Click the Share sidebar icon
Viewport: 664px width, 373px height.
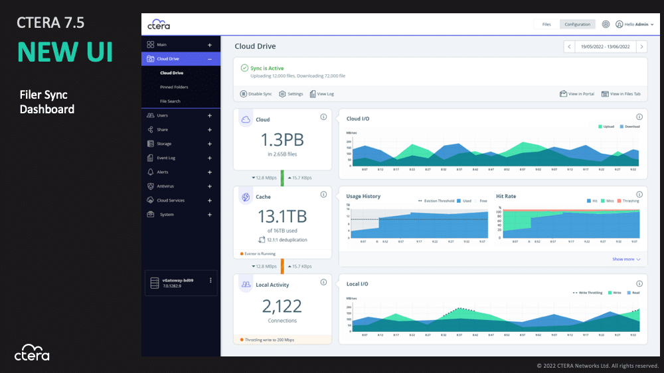(150, 130)
